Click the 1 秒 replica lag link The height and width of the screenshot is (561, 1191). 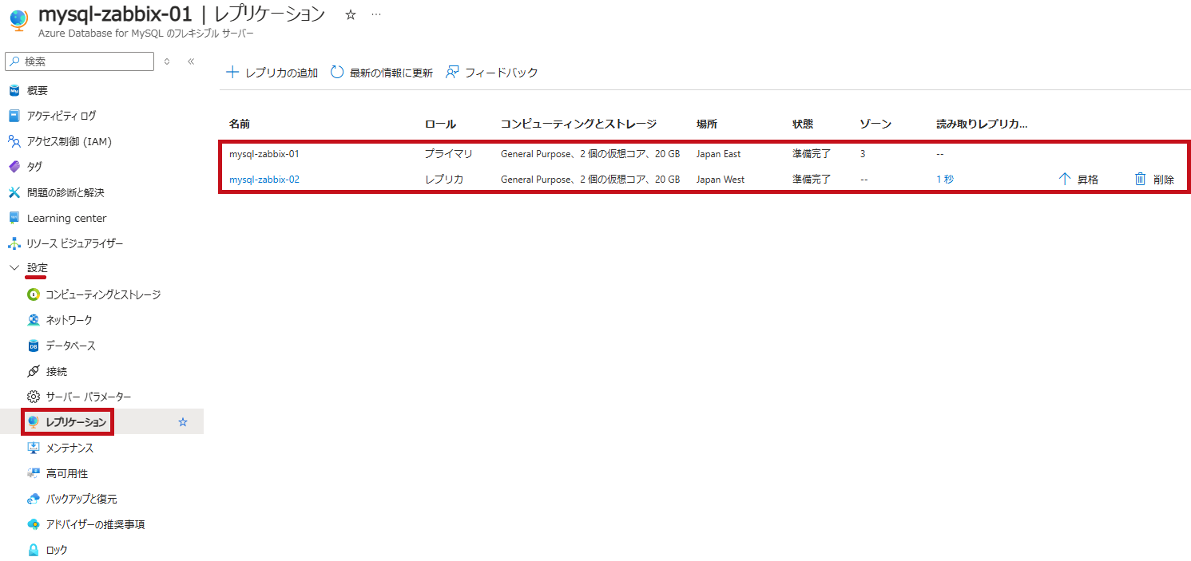pos(945,180)
